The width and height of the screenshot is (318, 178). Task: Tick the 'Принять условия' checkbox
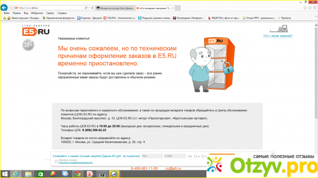[57, 161]
